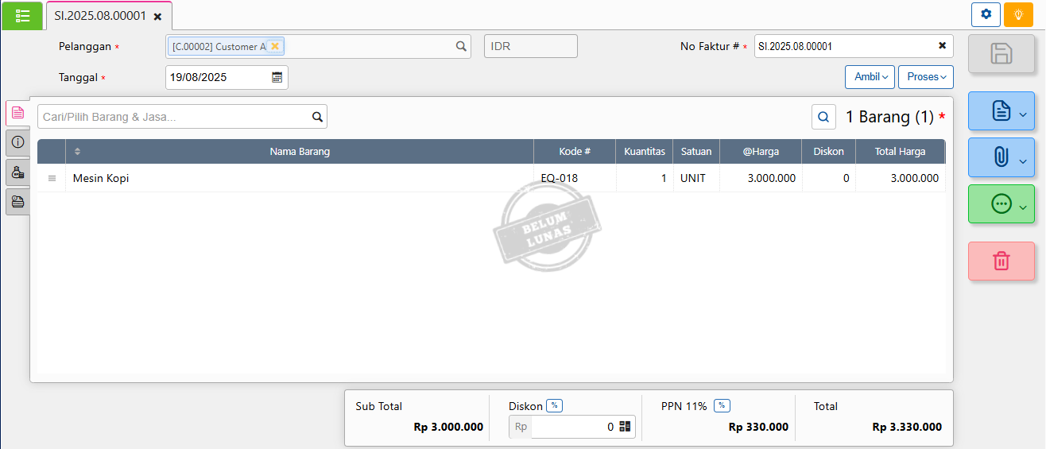Open the main menu list icon

pyautogui.click(x=23, y=15)
